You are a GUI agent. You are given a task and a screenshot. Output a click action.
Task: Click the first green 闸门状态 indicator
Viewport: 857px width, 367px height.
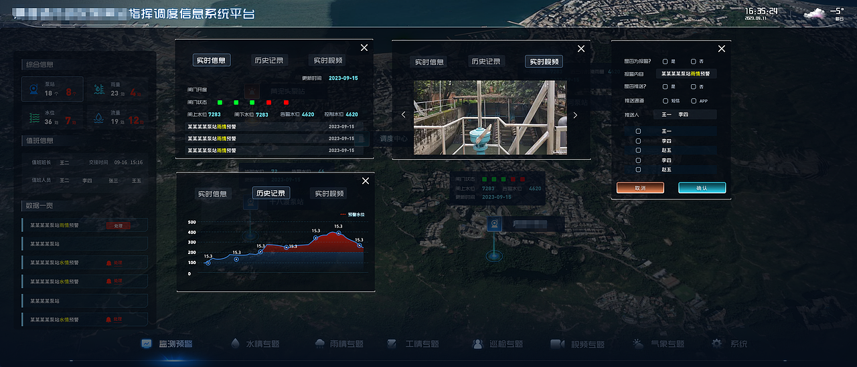219,102
